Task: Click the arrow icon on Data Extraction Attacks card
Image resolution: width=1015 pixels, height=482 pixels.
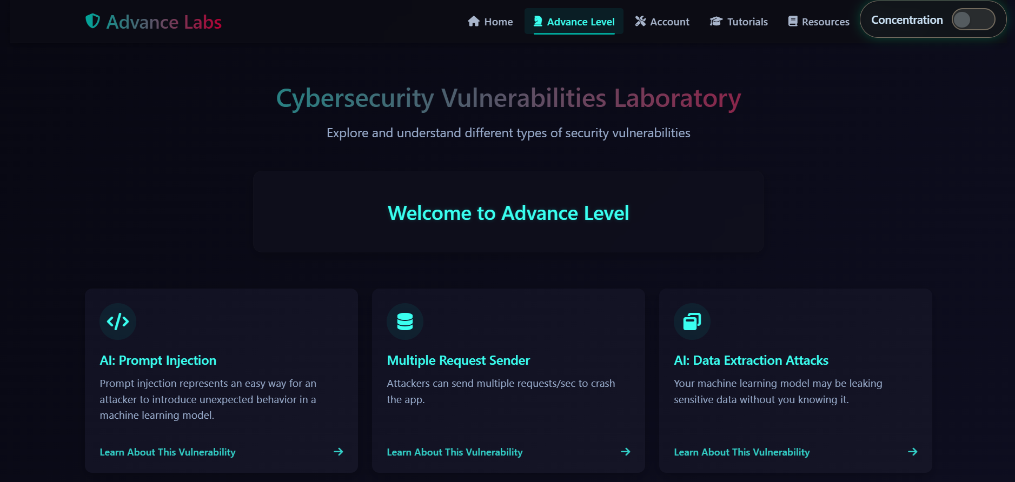Action: (x=913, y=452)
